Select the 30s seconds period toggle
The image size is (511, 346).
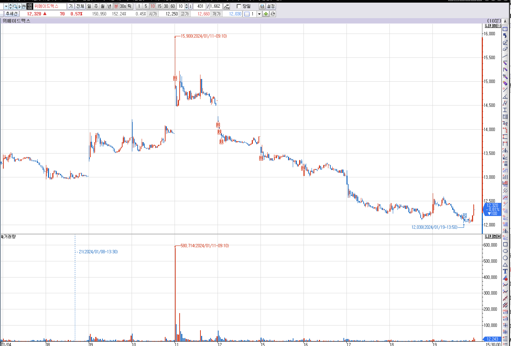pyautogui.click(x=123, y=6)
